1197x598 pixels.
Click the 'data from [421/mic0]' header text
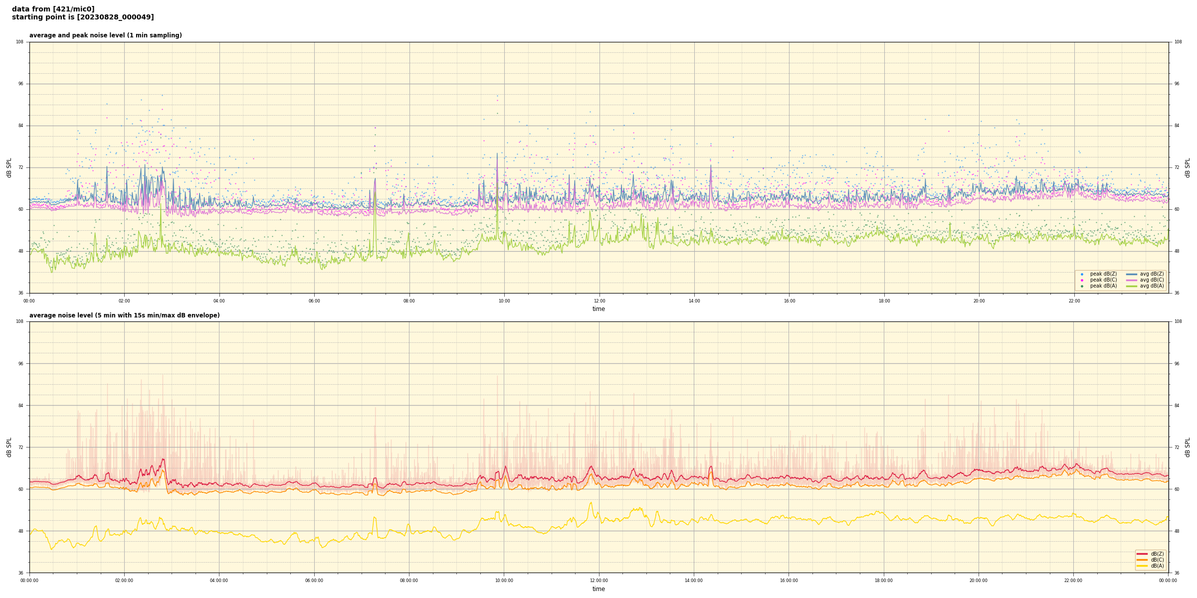53,9
